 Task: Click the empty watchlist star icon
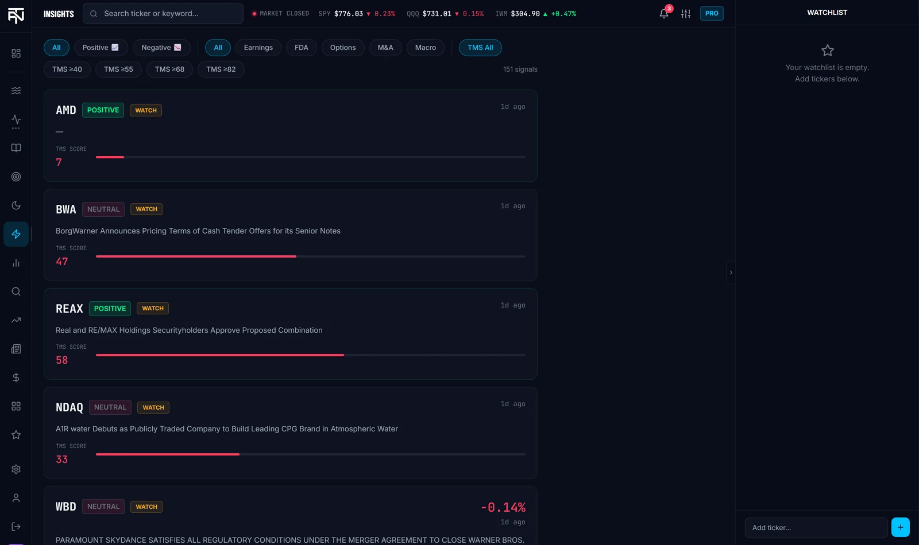[x=827, y=50]
